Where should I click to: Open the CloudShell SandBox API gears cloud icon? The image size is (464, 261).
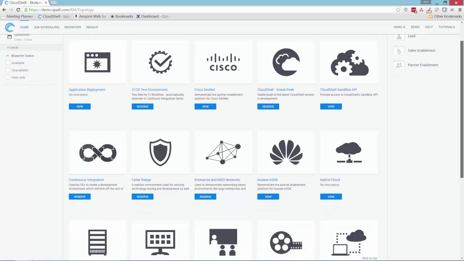click(349, 62)
